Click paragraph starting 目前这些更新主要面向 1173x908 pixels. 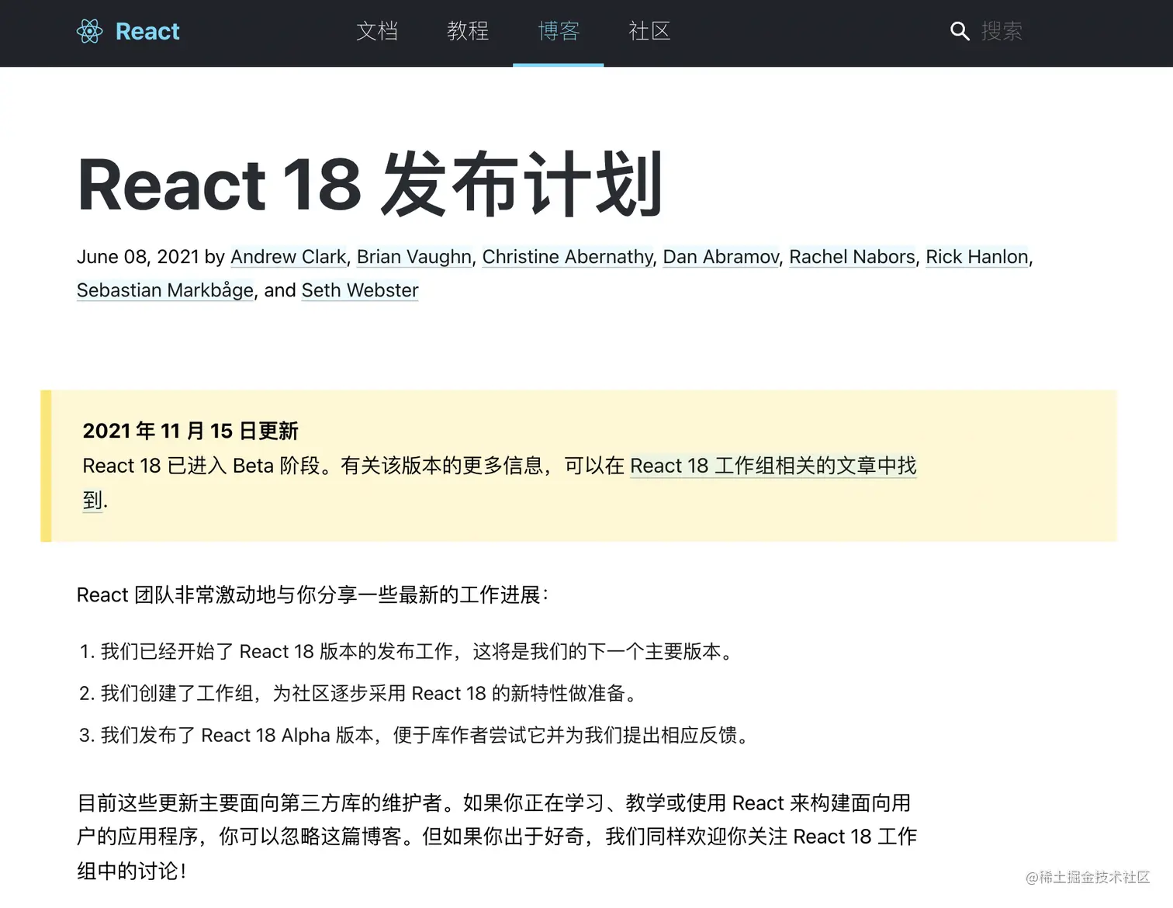[x=497, y=837]
